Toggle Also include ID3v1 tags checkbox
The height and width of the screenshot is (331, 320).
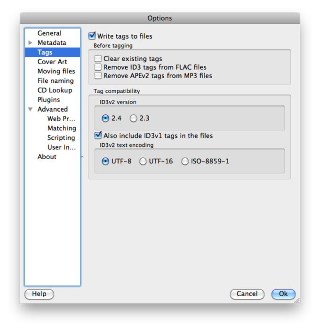pos(98,135)
